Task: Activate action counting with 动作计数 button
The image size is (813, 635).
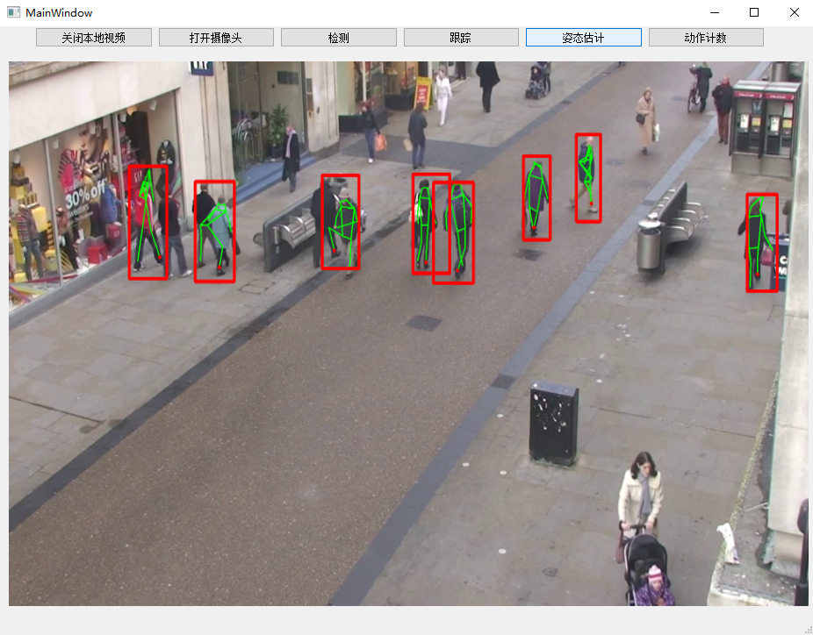Action: click(x=705, y=37)
